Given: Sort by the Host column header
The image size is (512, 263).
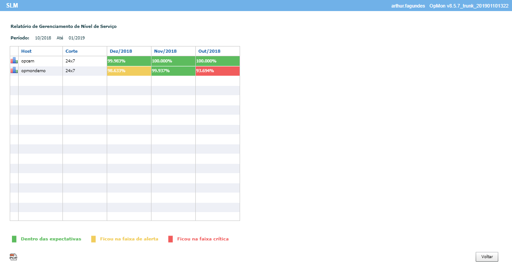Looking at the screenshot, I should pos(27,51).
